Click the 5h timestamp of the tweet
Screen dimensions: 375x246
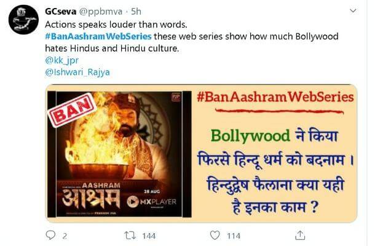[x=136, y=12]
